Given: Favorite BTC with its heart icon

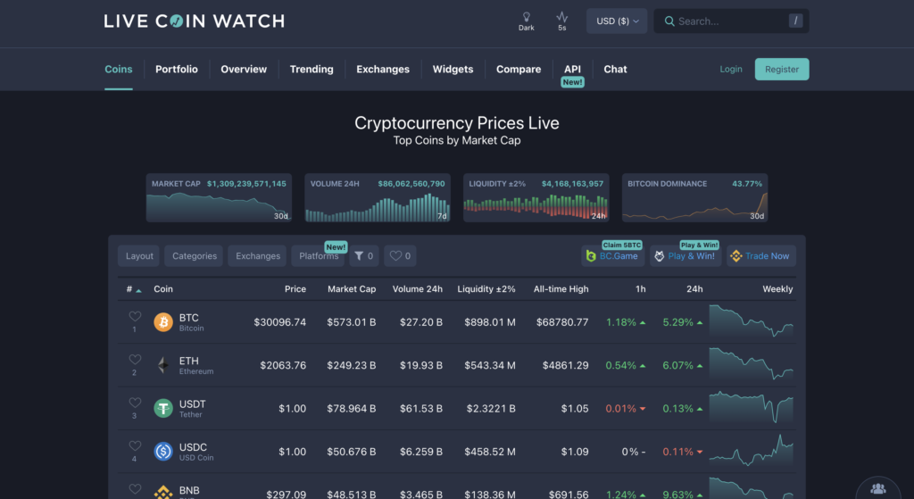Looking at the screenshot, I should pos(135,317).
